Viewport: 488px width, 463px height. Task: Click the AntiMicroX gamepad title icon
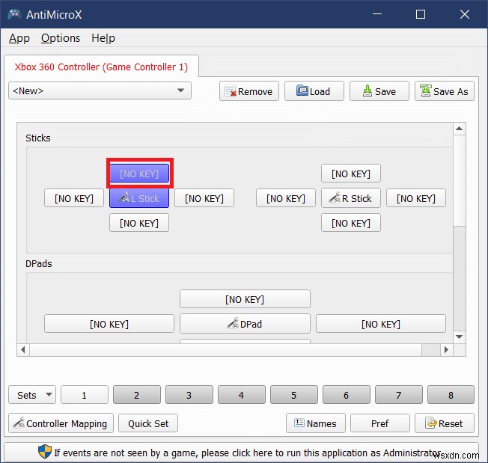[x=14, y=14]
